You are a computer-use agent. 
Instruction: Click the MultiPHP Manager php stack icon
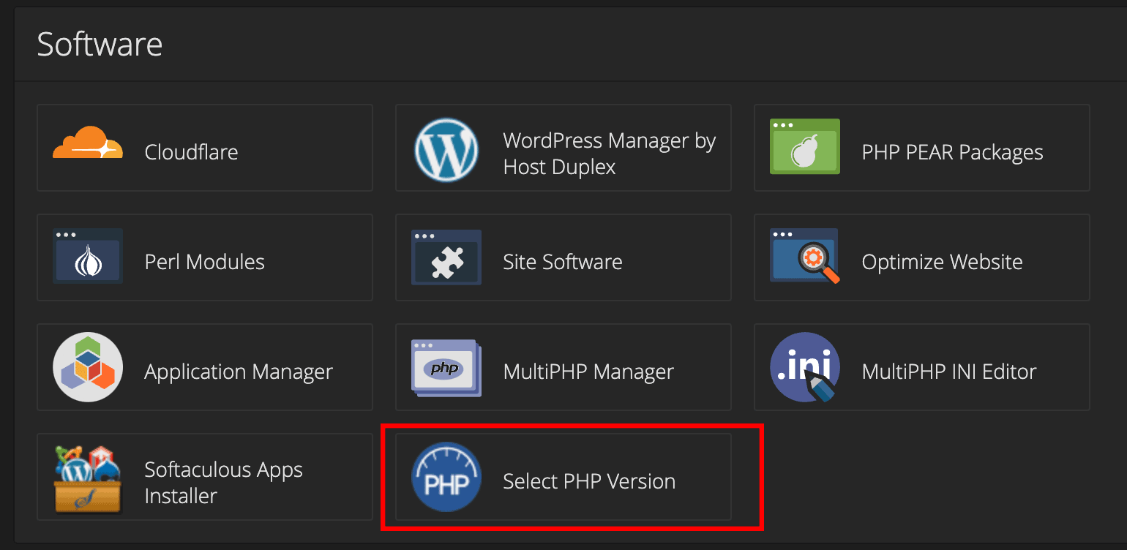(446, 367)
